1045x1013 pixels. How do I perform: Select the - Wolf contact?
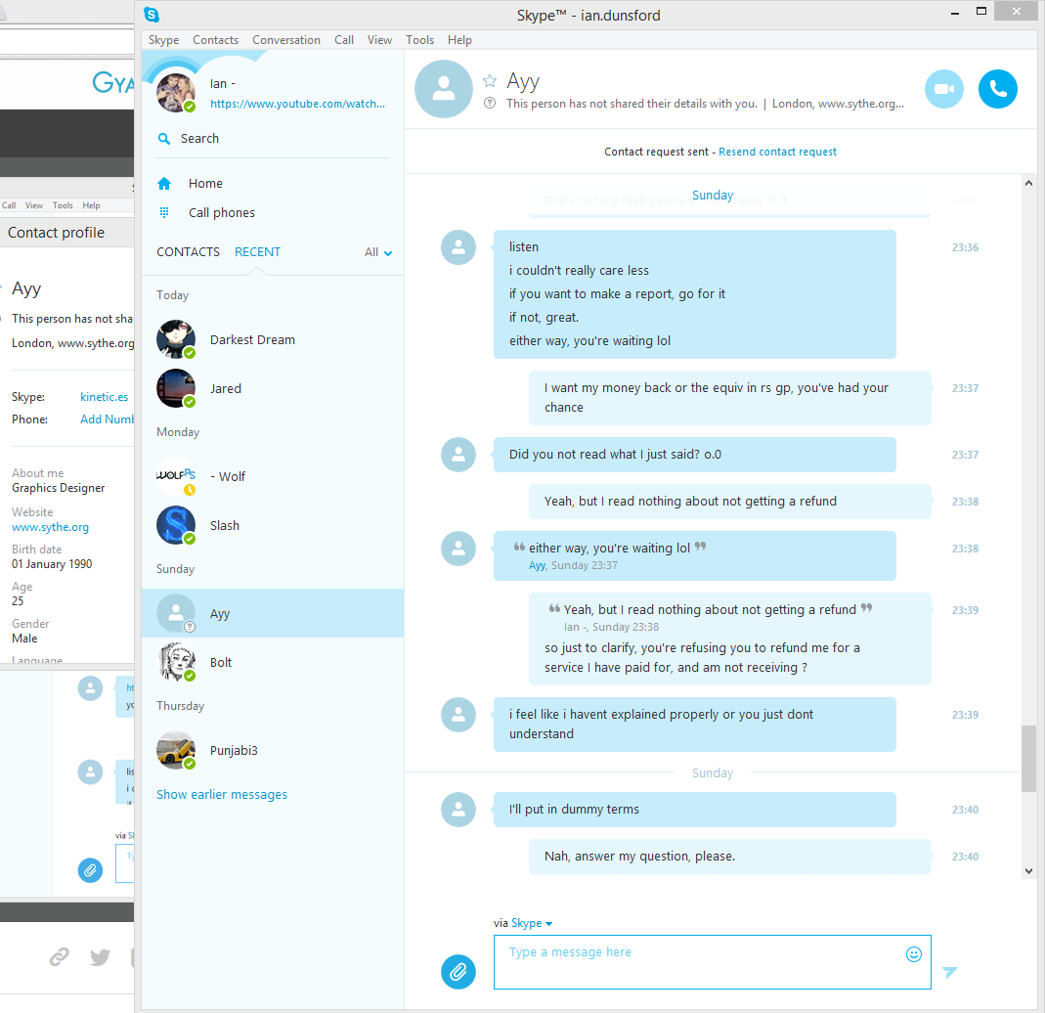click(x=273, y=476)
